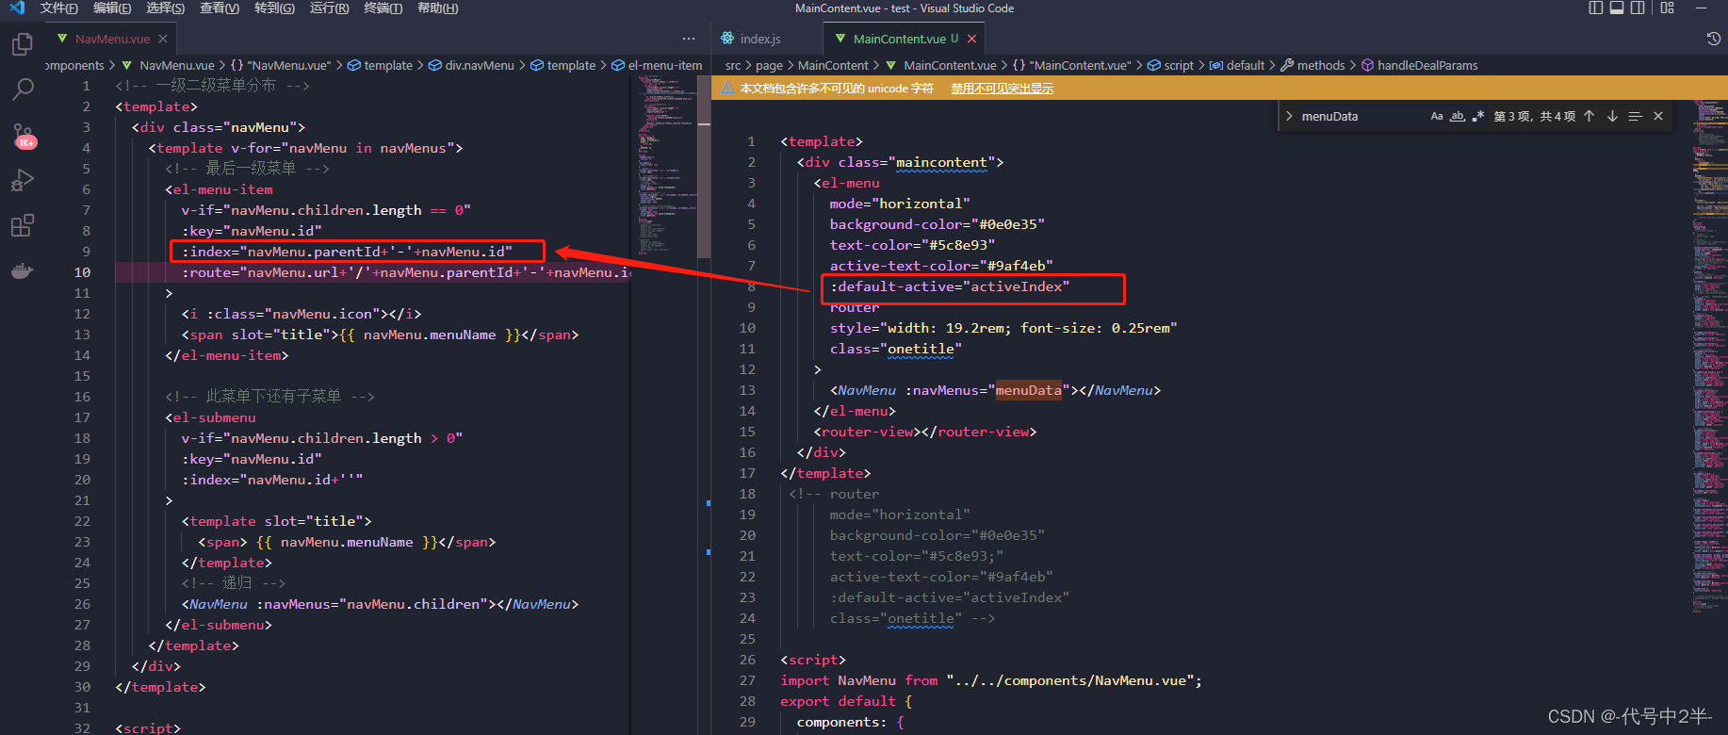Screen dimensions: 1728x735
Task: Click the menuData find input field
Action: (1361, 116)
